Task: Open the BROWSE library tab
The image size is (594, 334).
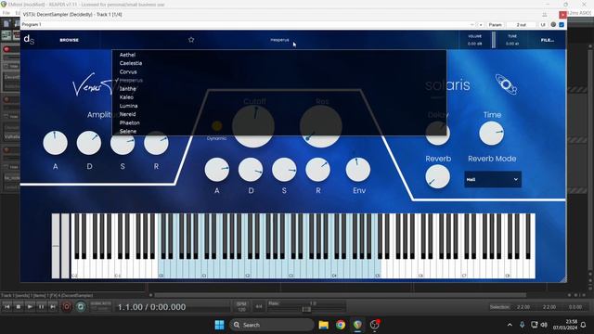Action: (70, 40)
